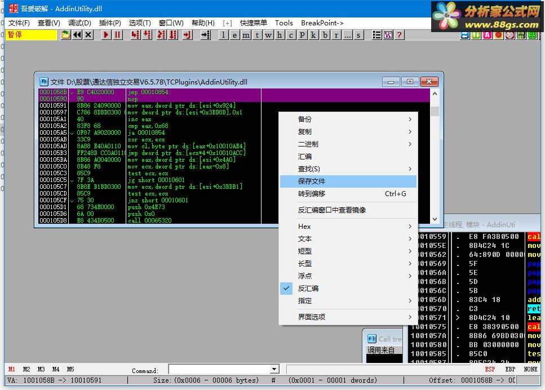This screenshot has height=390, width=545.
Task: Open Memory map 'm' button
Action: point(246,35)
